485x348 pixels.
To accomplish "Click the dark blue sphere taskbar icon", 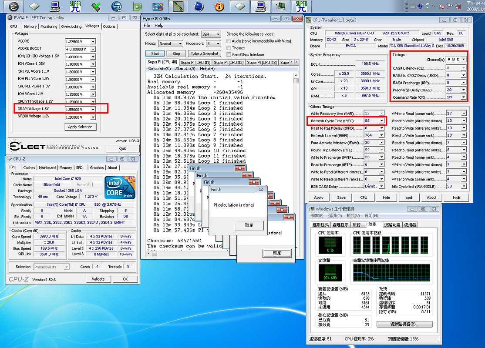I will pyautogui.click(x=199, y=6).
